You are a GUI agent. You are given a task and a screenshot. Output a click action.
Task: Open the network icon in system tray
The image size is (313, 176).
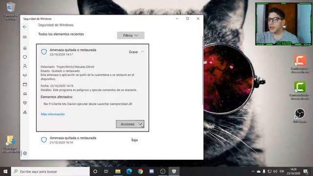tap(269, 172)
